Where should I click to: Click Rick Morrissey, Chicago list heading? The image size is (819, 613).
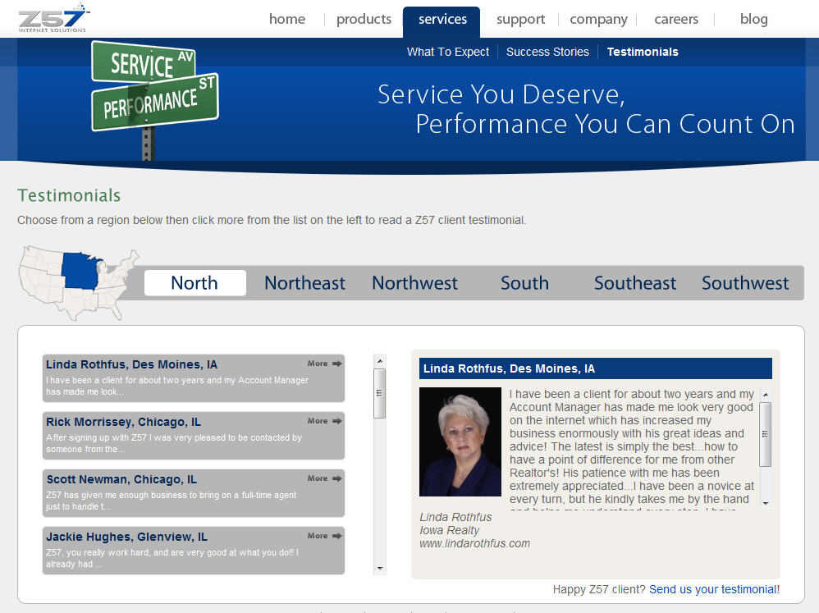click(123, 422)
